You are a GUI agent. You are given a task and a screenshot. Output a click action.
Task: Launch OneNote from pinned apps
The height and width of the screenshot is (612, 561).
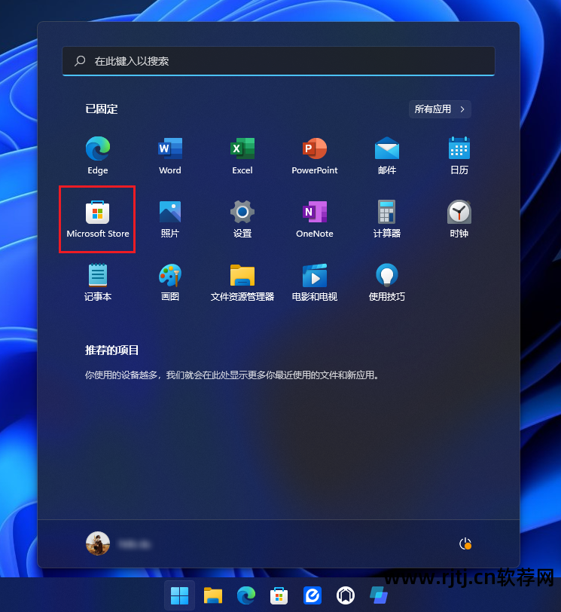coord(315,219)
